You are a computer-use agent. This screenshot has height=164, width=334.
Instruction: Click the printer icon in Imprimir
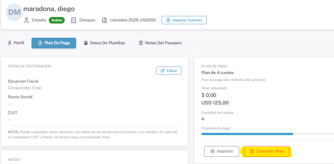[212, 151]
